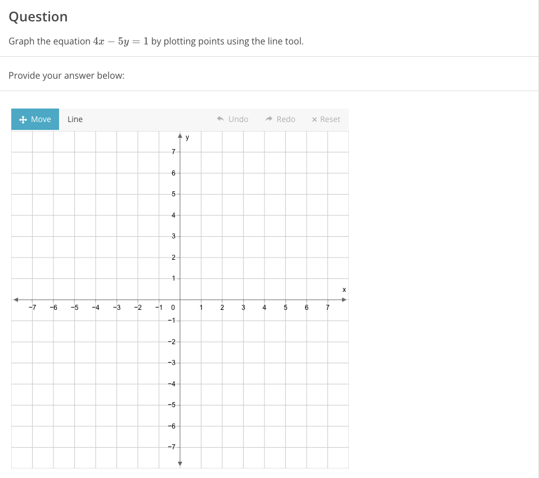Click the number 7 on the y-axis
This screenshot has width=539, height=478.
point(173,151)
